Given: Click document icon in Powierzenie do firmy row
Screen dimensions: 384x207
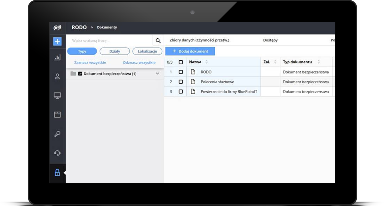Looking at the screenshot, I should click(x=193, y=91).
